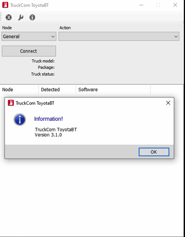Confirm the dialog with OK
Image resolution: width=185 pixels, height=237 pixels.
[x=154, y=152]
